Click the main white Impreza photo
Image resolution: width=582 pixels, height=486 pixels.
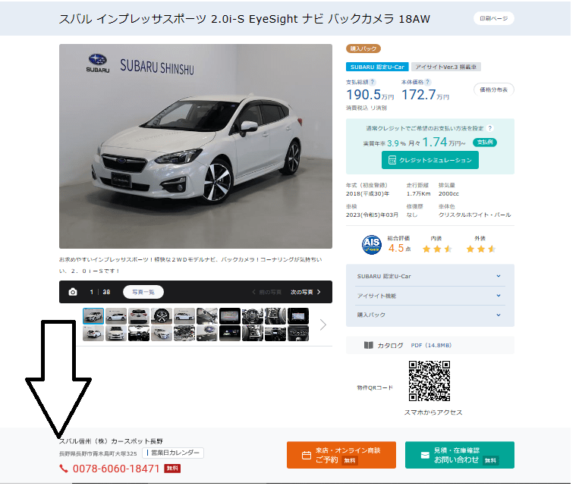(196, 146)
